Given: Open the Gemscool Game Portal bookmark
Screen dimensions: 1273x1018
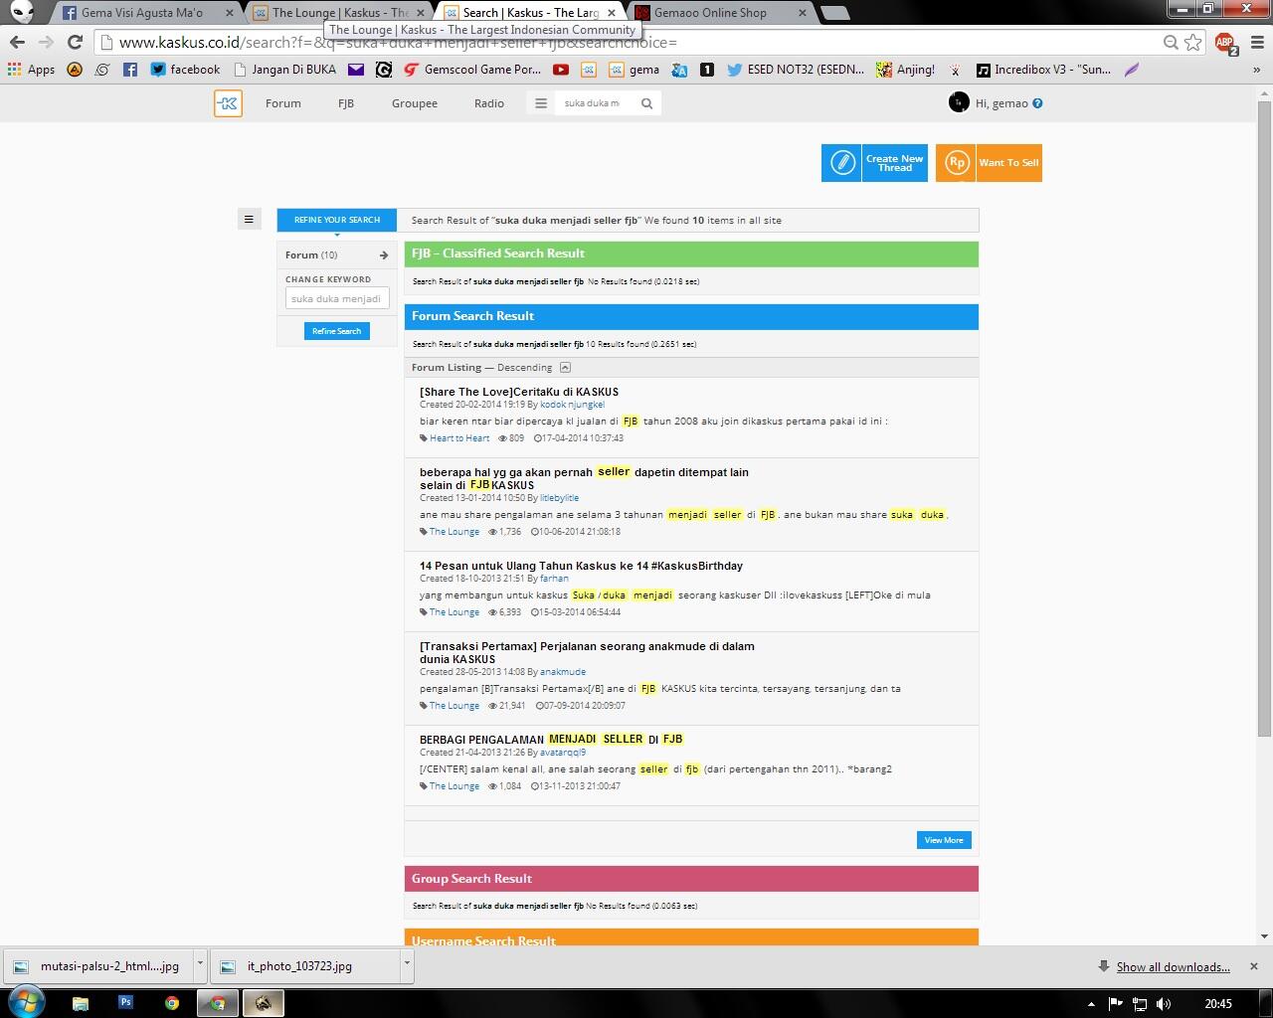Looking at the screenshot, I should 472,70.
